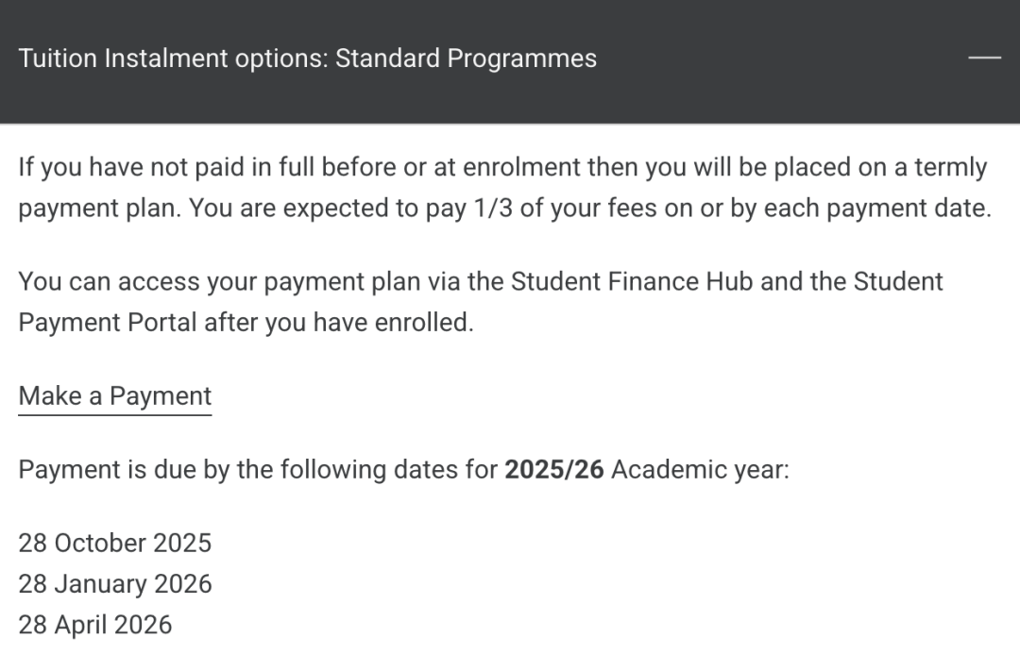Open the Make a Payment link
This screenshot has height=654, width=1020.
(115, 396)
